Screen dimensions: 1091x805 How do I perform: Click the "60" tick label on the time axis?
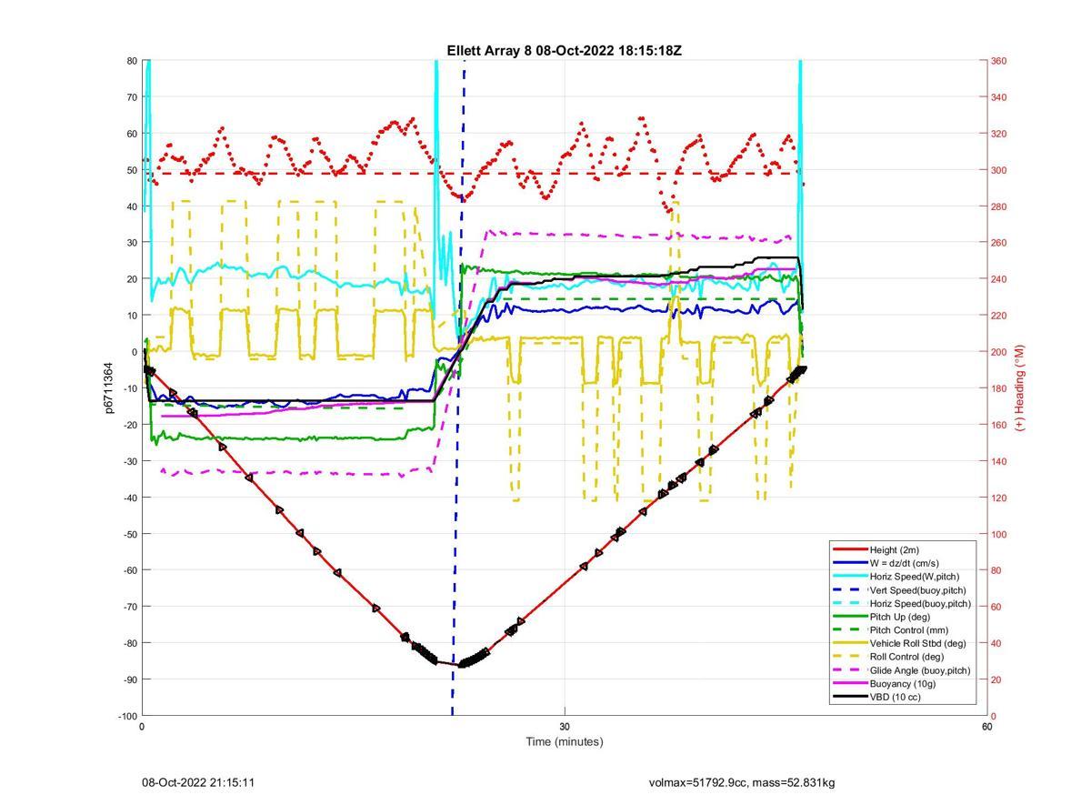pyautogui.click(x=986, y=727)
